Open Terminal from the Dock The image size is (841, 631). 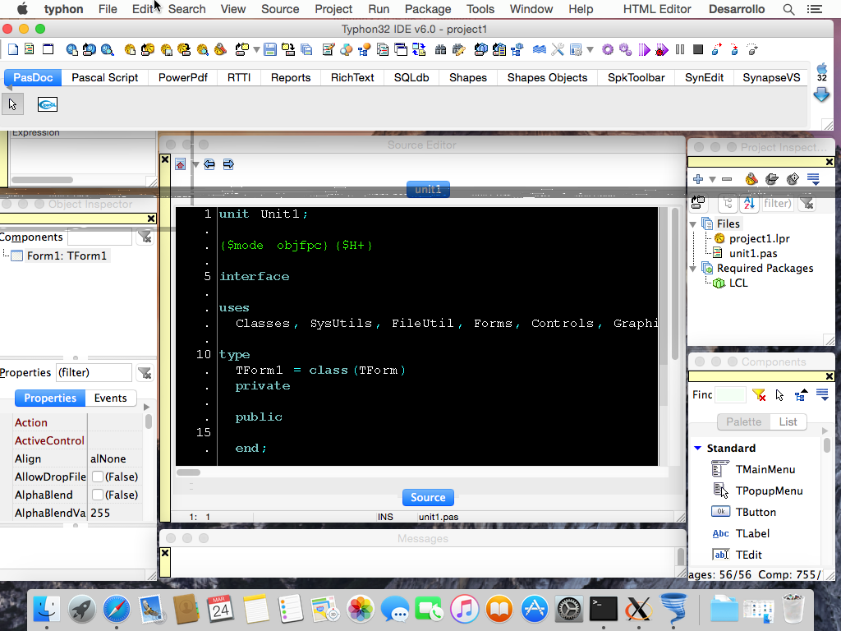click(604, 609)
